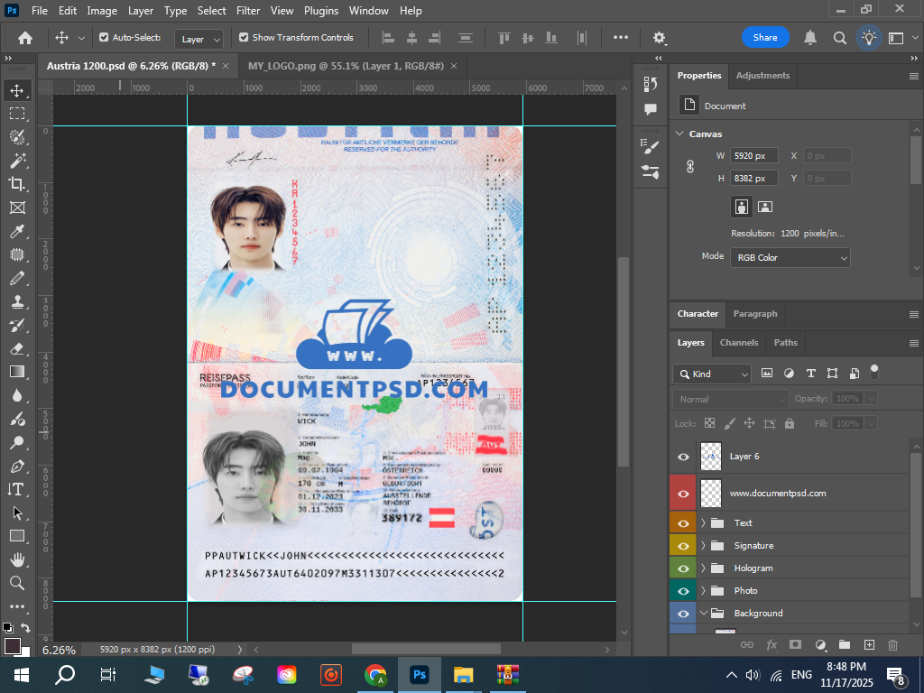The width and height of the screenshot is (924, 693).
Task: Expand the Text layer group
Action: click(703, 523)
